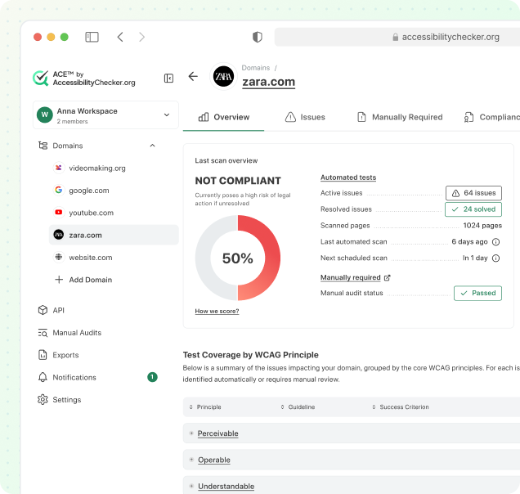This screenshot has height=494, width=520.
Task: Sort by Principle column
Action: 205,407
